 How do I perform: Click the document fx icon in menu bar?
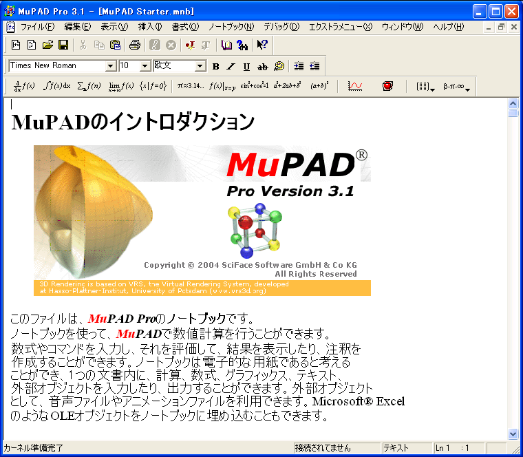tap(11, 27)
